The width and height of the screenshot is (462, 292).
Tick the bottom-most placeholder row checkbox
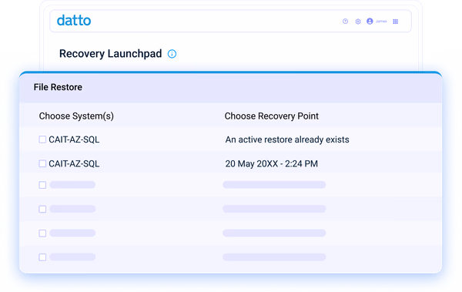[42, 257]
